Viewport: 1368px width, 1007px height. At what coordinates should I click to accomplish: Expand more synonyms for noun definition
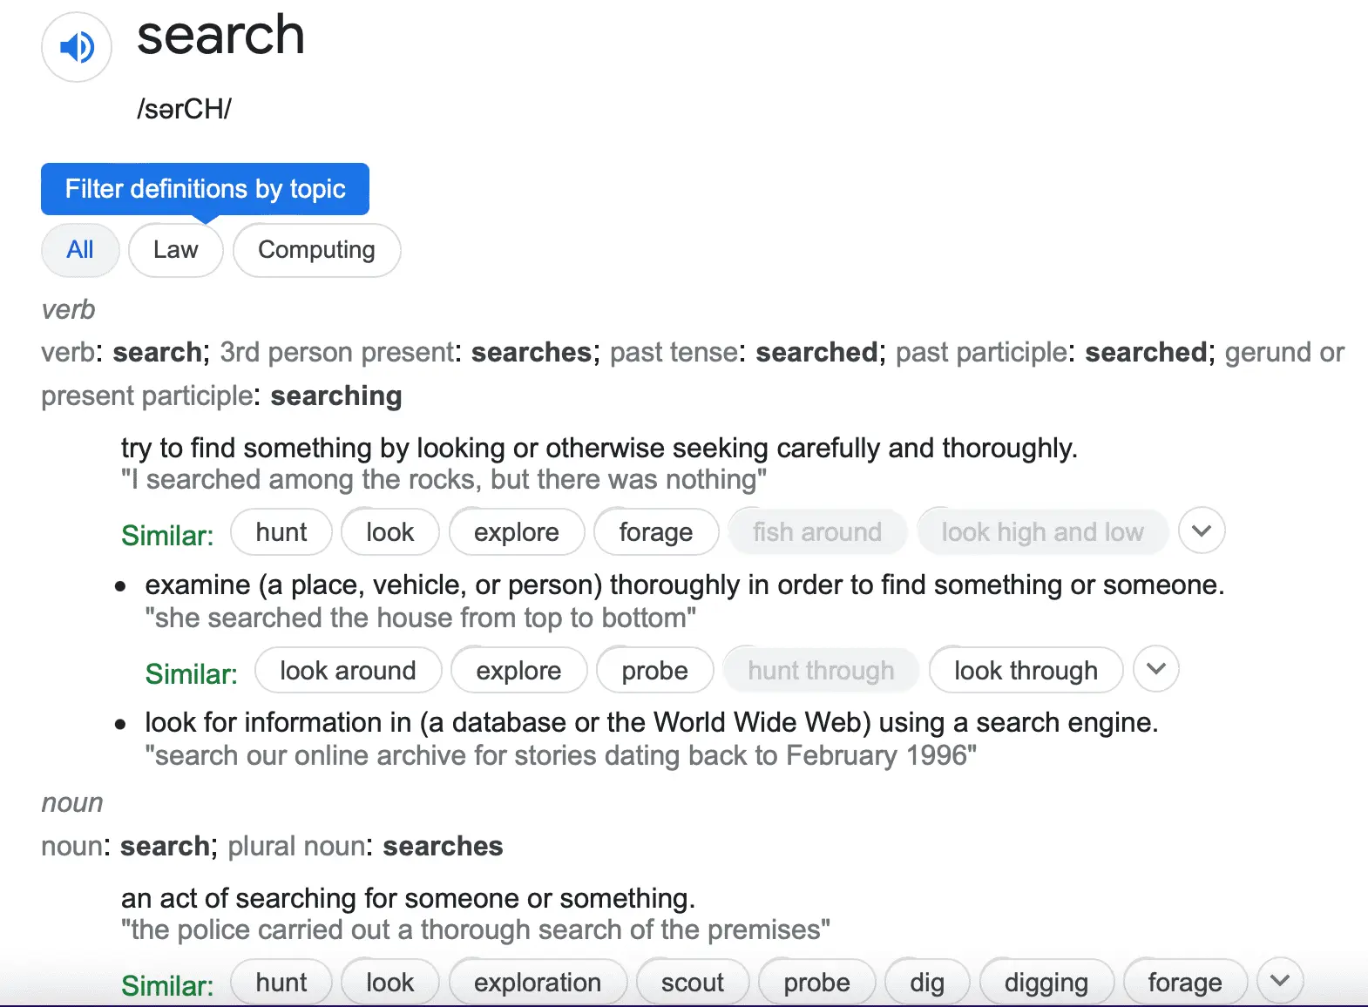(1280, 982)
